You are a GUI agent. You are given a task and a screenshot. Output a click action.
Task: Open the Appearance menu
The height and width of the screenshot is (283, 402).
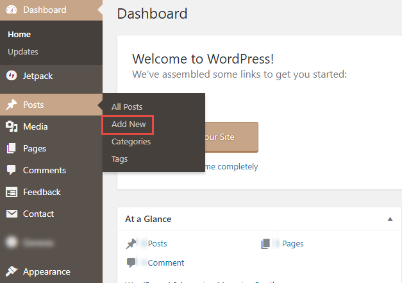coord(51,271)
